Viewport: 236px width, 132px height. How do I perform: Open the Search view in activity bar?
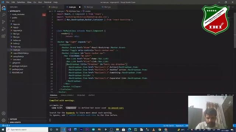[3, 15]
